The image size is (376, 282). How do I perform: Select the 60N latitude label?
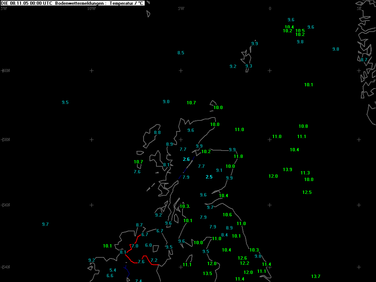pos(6,70)
